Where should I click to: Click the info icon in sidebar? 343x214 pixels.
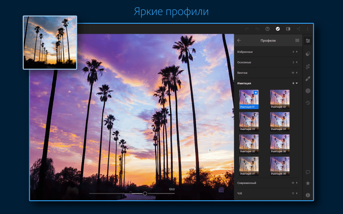308,195
